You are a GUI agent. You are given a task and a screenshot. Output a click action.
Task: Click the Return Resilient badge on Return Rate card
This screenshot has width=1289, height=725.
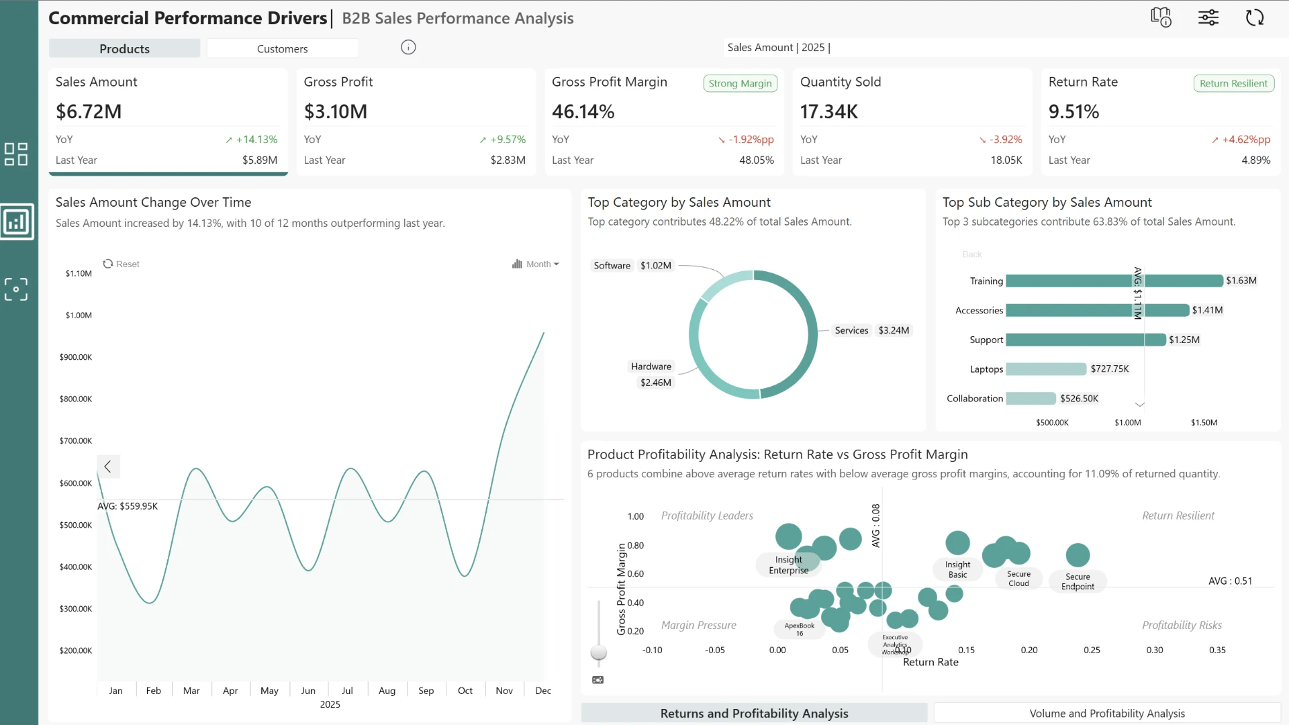tap(1233, 83)
